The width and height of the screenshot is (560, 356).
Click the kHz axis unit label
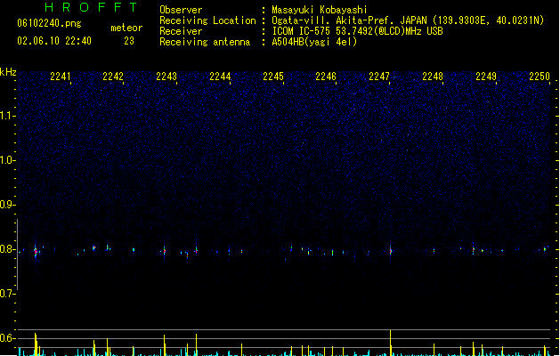(8, 72)
